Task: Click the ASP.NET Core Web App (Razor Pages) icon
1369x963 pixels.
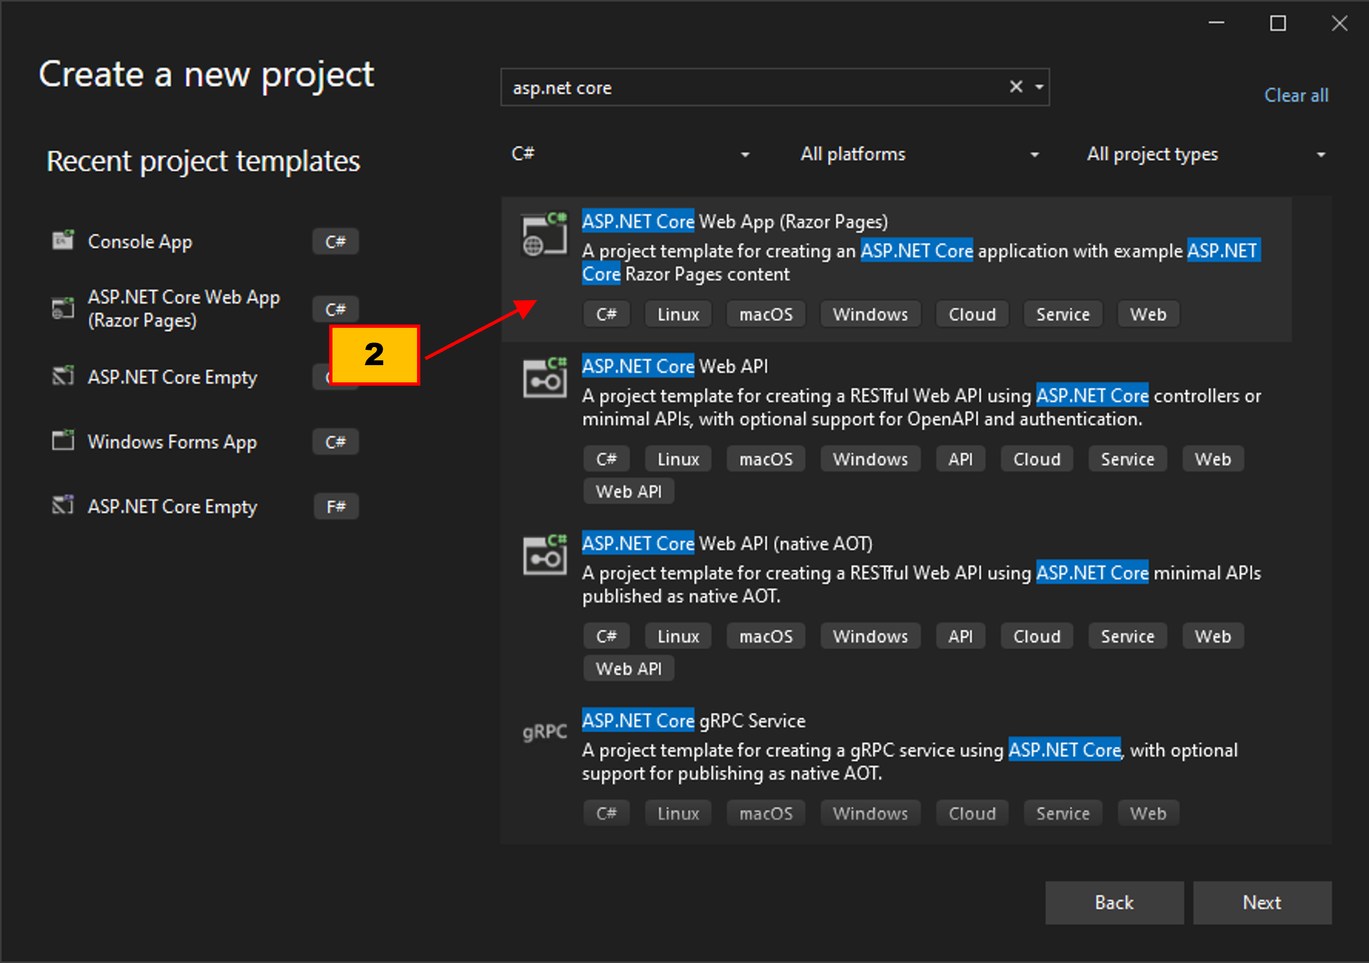Action: click(543, 233)
